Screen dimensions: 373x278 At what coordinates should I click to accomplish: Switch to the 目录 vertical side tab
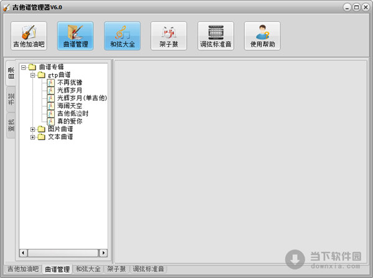11,73
